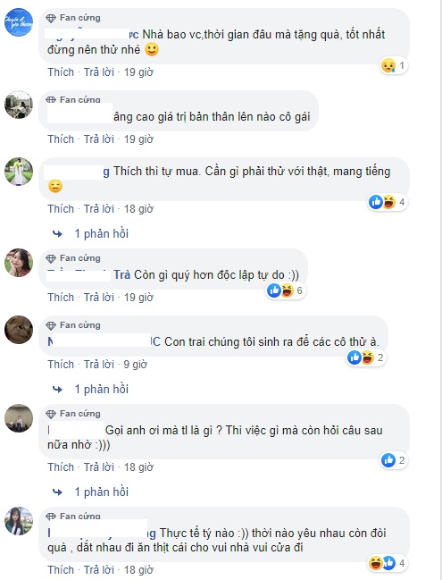Like the 'Nhà bao vc' comment via Thích
The width and height of the screenshot is (442, 580).
[61, 72]
